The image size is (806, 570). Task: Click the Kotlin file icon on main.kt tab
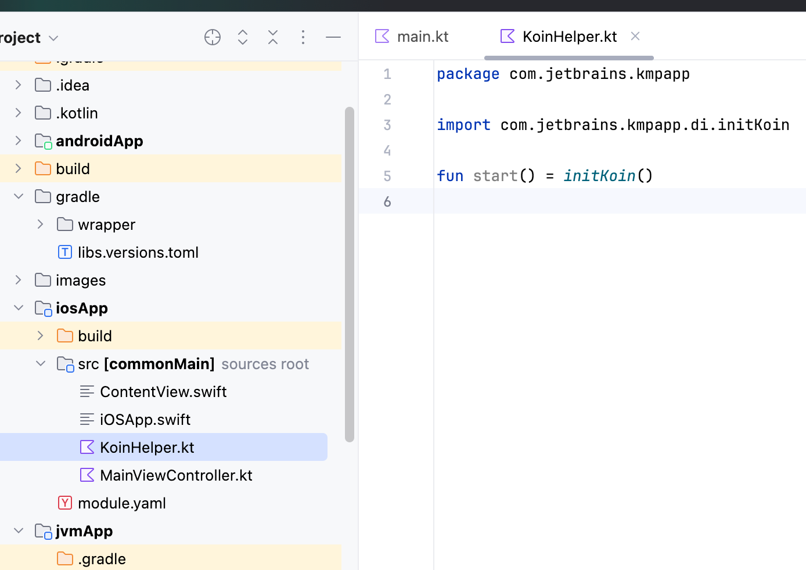click(x=382, y=36)
